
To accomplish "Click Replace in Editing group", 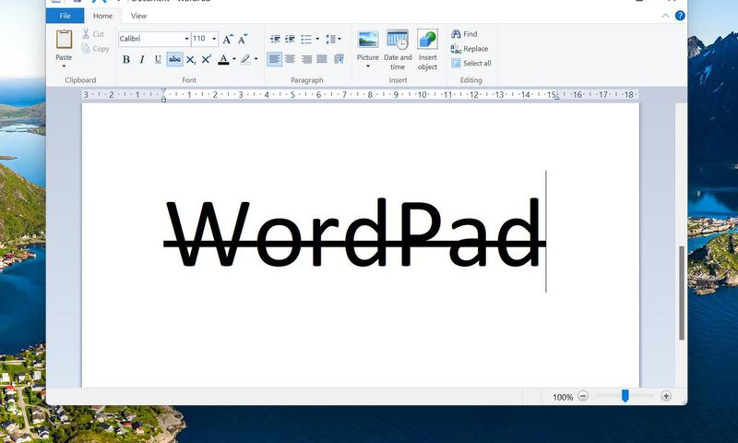I will [x=470, y=49].
